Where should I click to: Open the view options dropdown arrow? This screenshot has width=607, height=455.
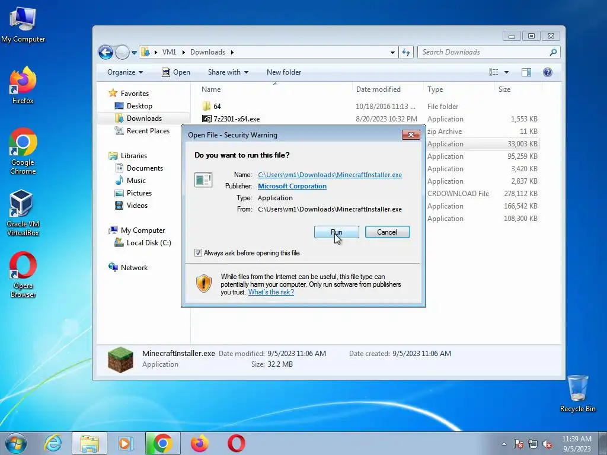click(x=506, y=72)
